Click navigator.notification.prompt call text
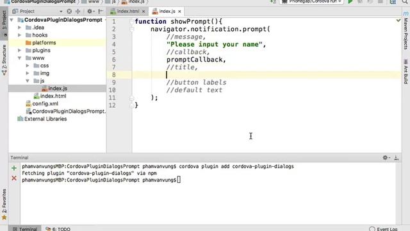The image size is (410, 231). 210,29
